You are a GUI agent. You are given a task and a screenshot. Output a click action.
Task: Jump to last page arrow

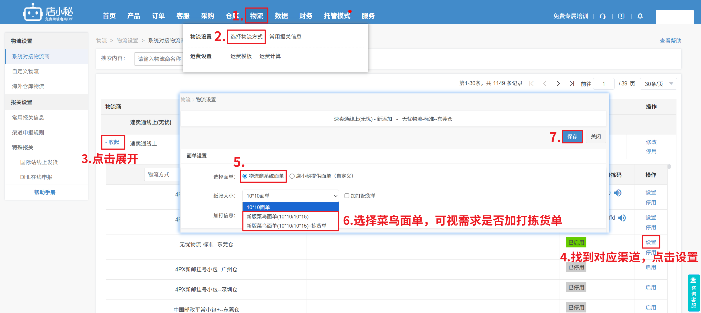572,83
